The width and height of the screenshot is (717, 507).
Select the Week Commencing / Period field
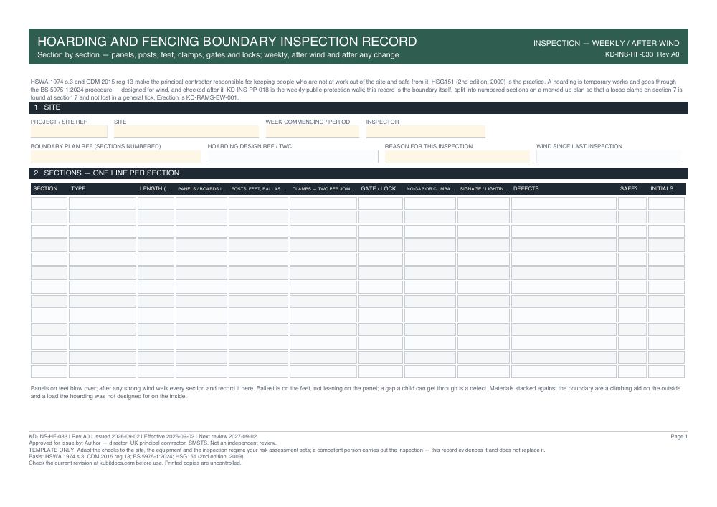pyautogui.click(x=313, y=132)
